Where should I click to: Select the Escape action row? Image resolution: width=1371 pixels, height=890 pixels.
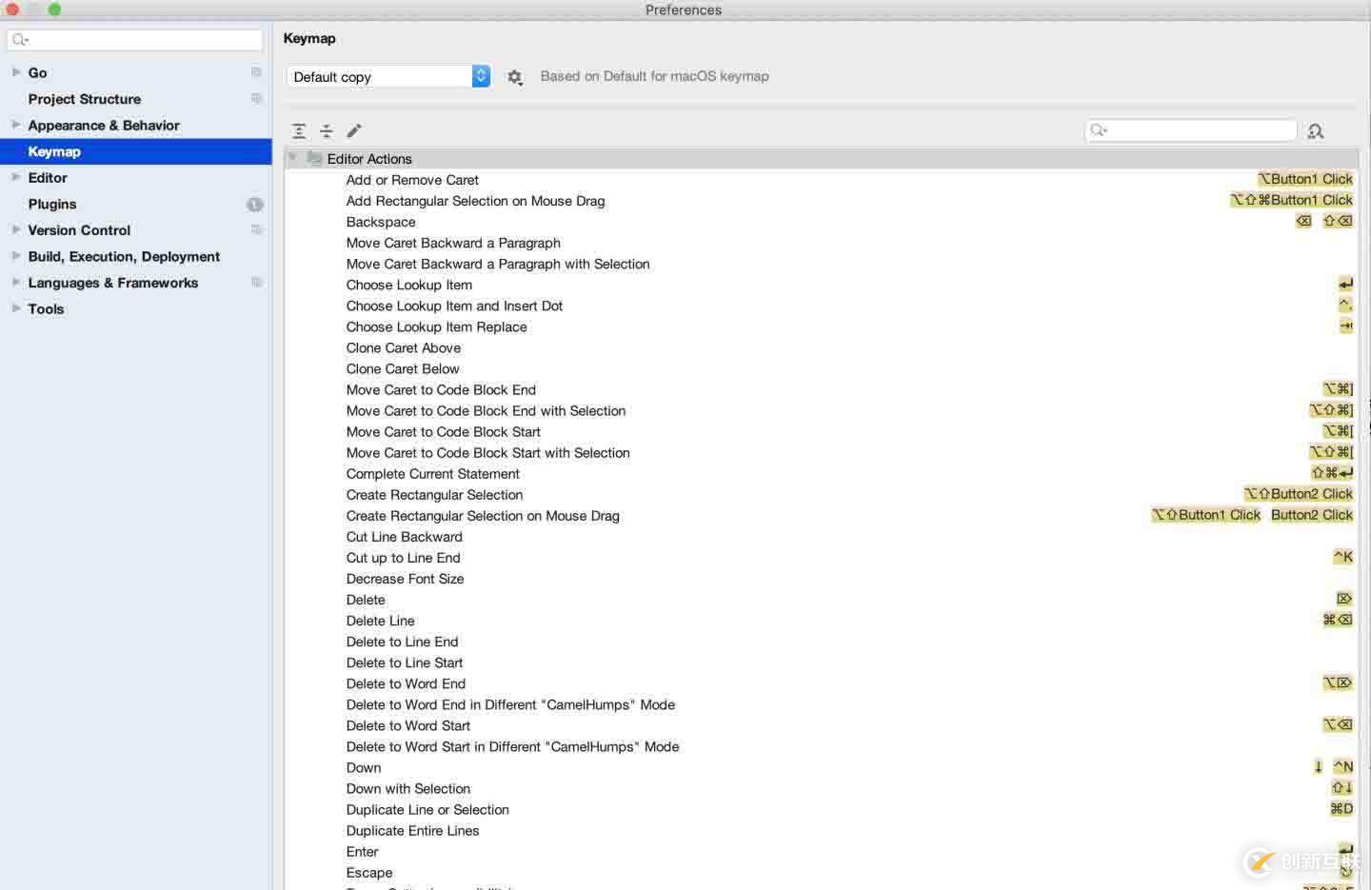369,872
